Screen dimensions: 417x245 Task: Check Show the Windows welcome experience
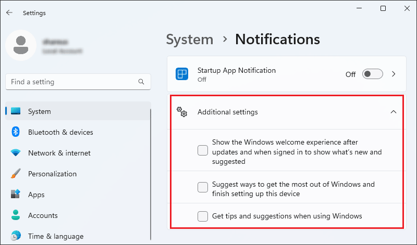pos(203,150)
